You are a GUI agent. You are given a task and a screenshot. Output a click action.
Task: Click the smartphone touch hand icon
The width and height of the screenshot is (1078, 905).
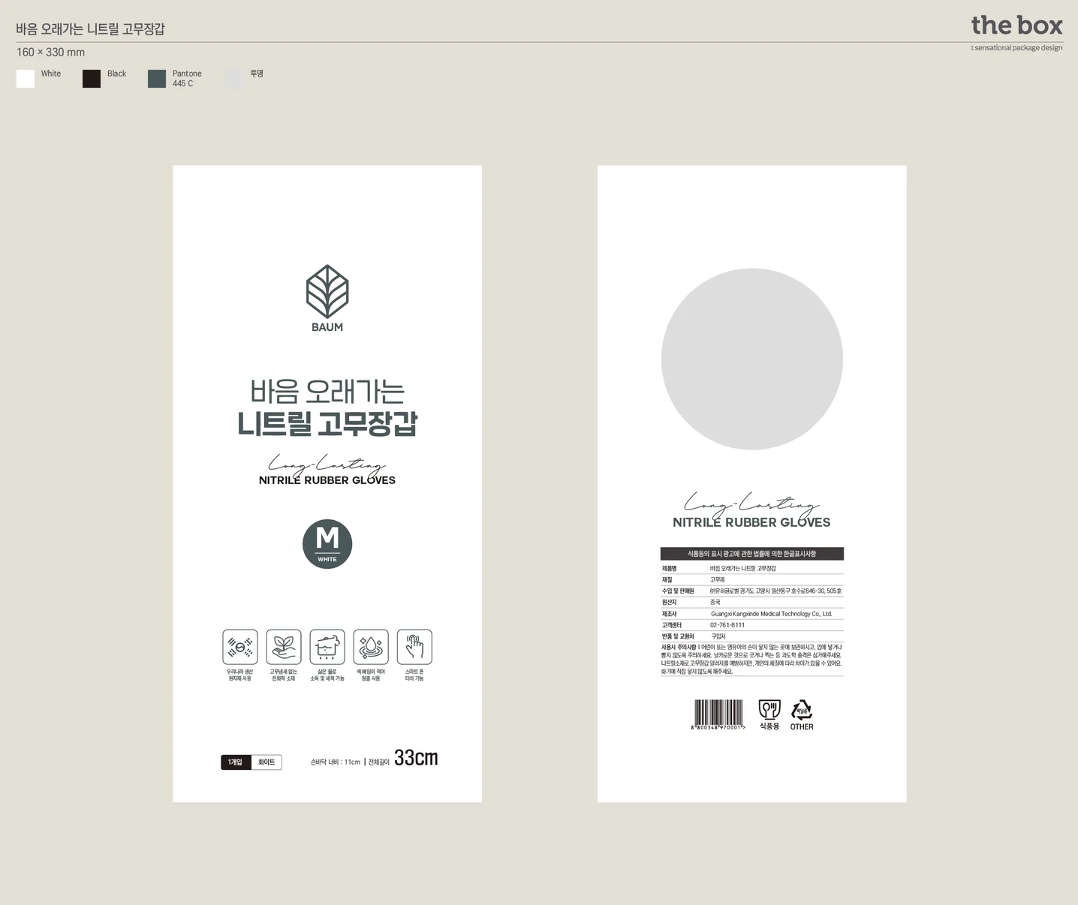(414, 647)
